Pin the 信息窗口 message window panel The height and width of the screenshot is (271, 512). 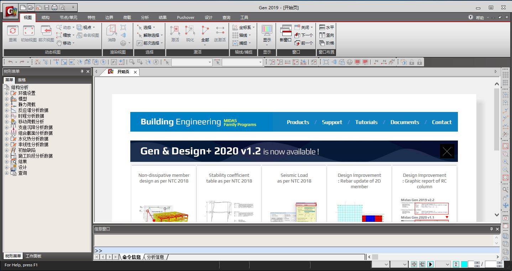(491, 229)
